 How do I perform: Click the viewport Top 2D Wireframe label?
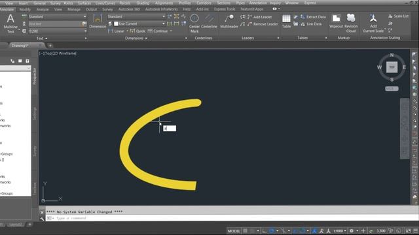click(58, 54)
